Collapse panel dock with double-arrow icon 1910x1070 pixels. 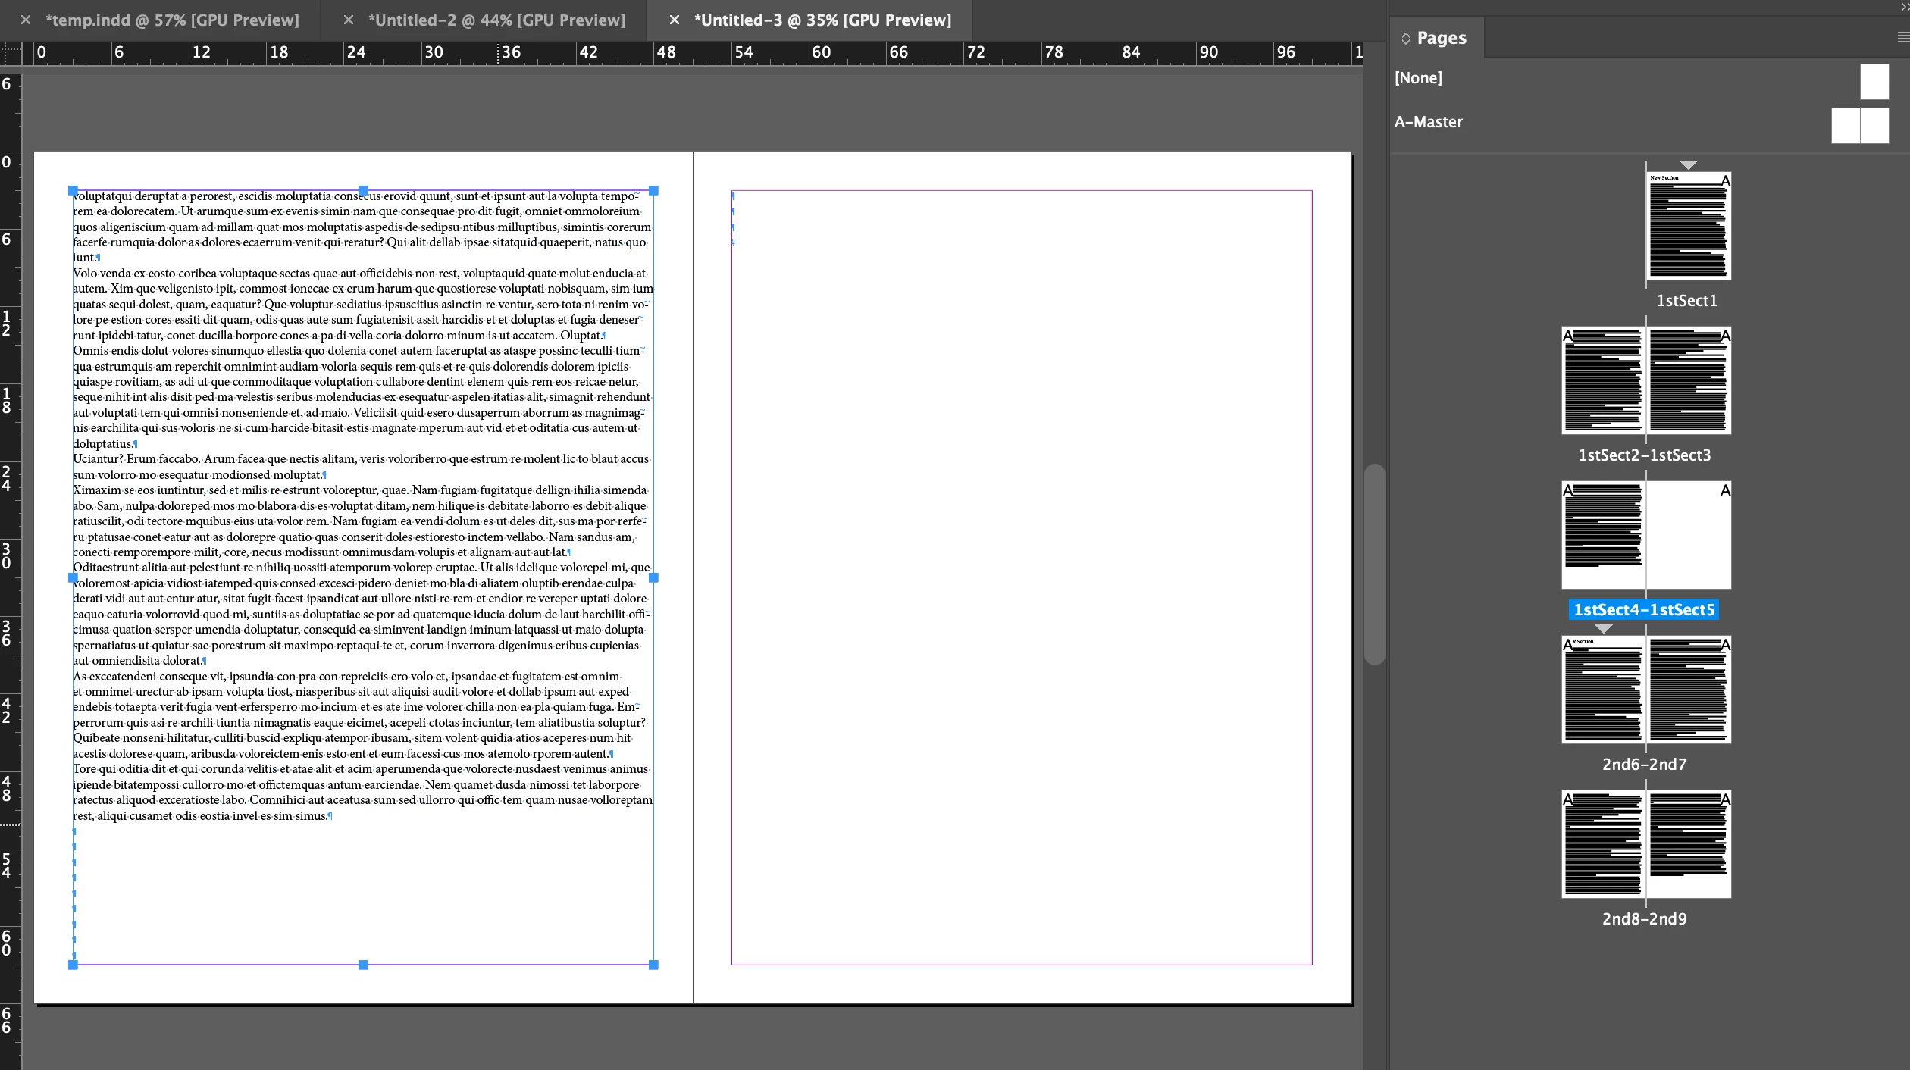tap(1903, 6)
